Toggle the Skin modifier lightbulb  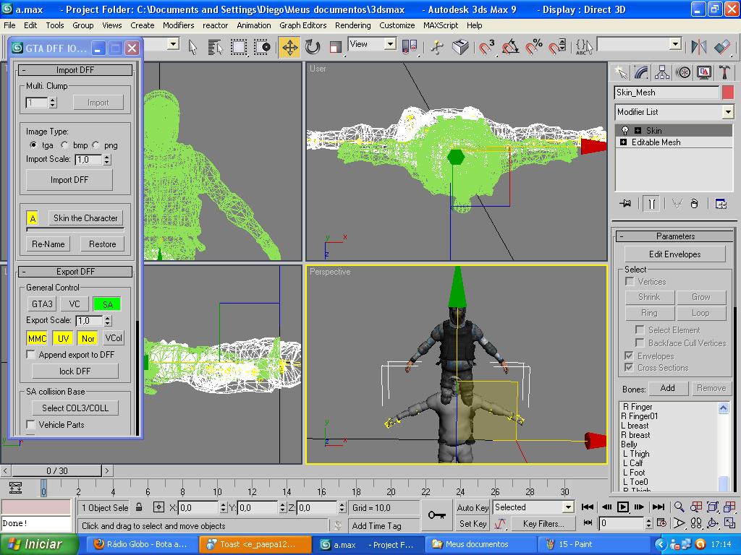click(625, 130)
